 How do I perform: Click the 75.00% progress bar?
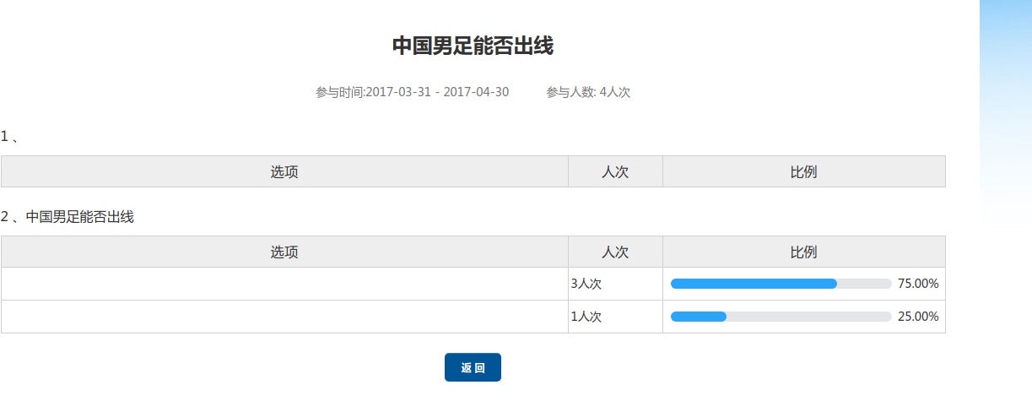tap(781, 284)
